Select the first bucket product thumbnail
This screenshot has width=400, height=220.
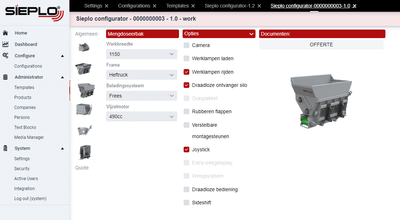click(84, 47)
